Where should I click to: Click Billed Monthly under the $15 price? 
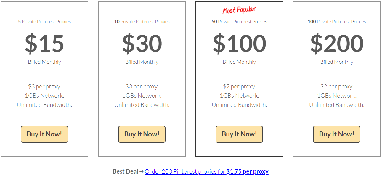pyautogui.click(x=44, y=62)
